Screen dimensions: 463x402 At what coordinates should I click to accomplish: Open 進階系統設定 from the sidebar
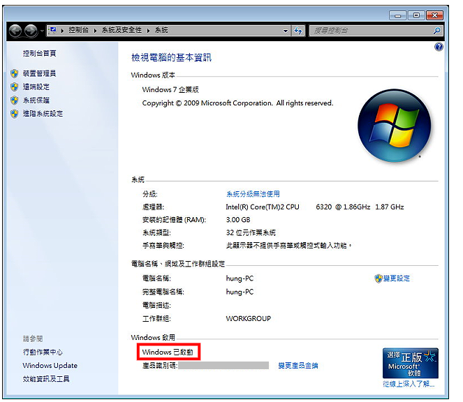43,114
